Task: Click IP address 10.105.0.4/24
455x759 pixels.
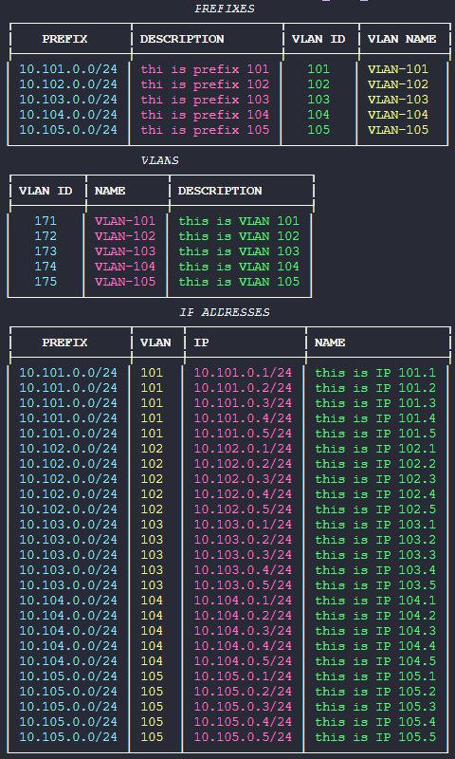Action: (243, 722)
